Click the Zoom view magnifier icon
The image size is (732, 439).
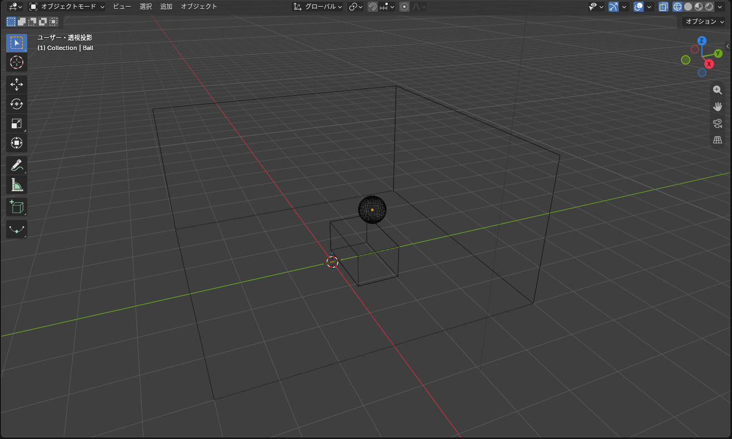point(718,90)
